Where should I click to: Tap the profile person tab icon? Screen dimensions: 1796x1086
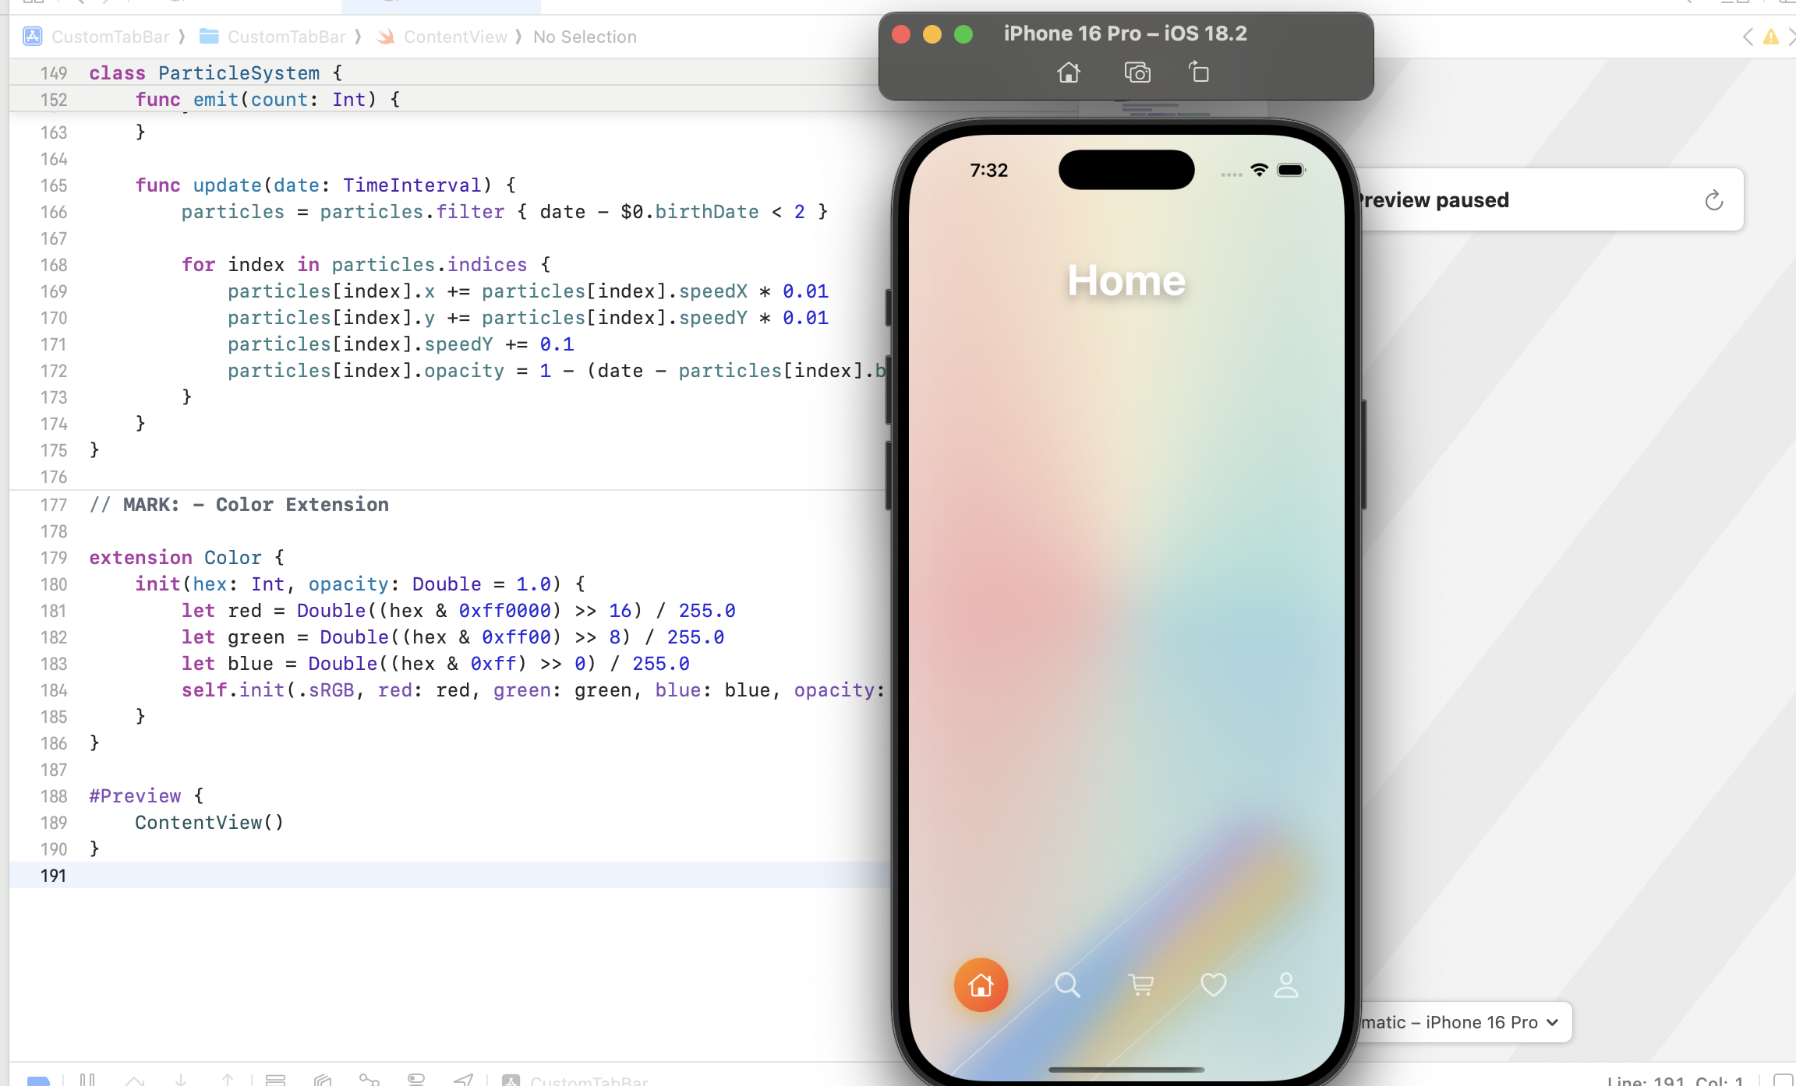(x=1285, y=985)
